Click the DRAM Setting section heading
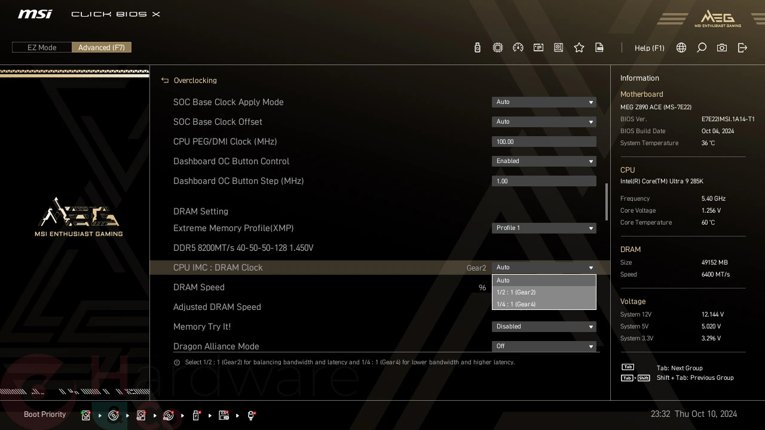Screen dimensions: 765x430 [201, 211]
